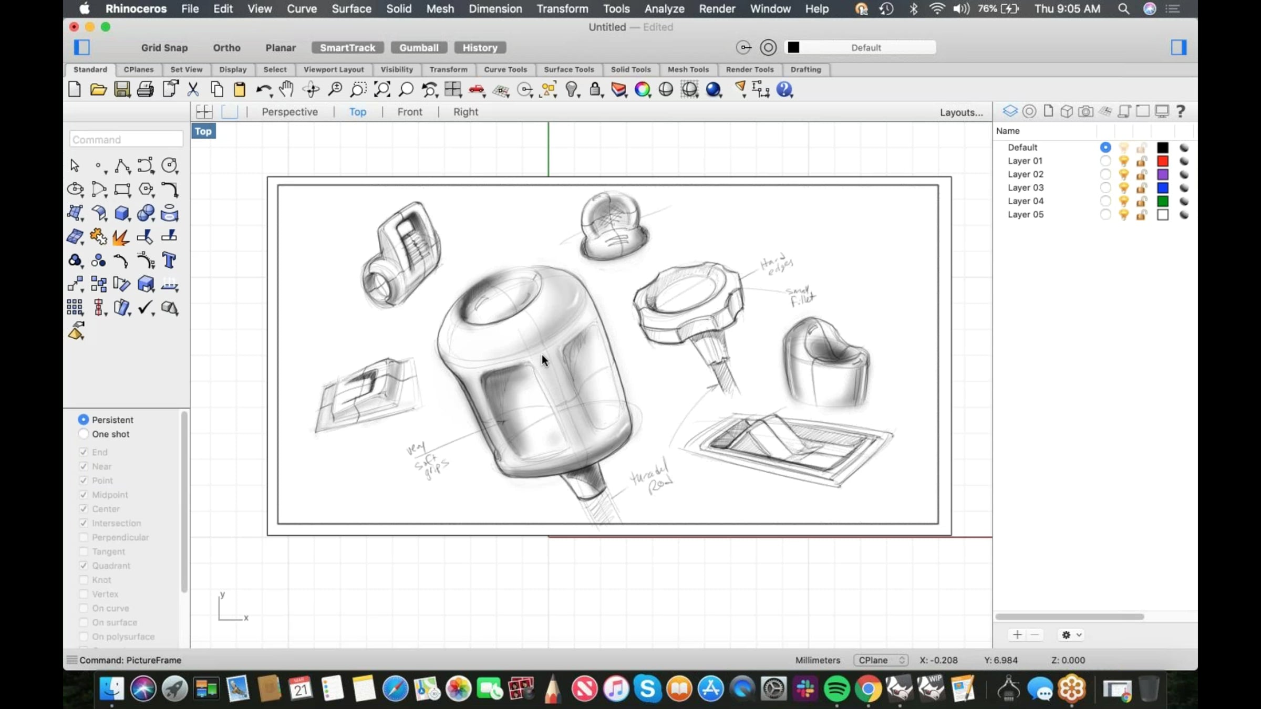Viewport: 1261px width, 709px height.
Task: Click the Paste clipboard icon
Action: tap(240, 90)
